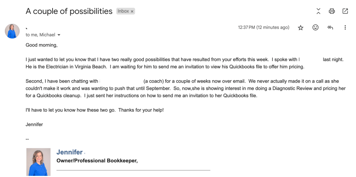The height and width of the screenshot is (177, 356).
Task: Open the email in a new window
Action: (x=345, y=11)
